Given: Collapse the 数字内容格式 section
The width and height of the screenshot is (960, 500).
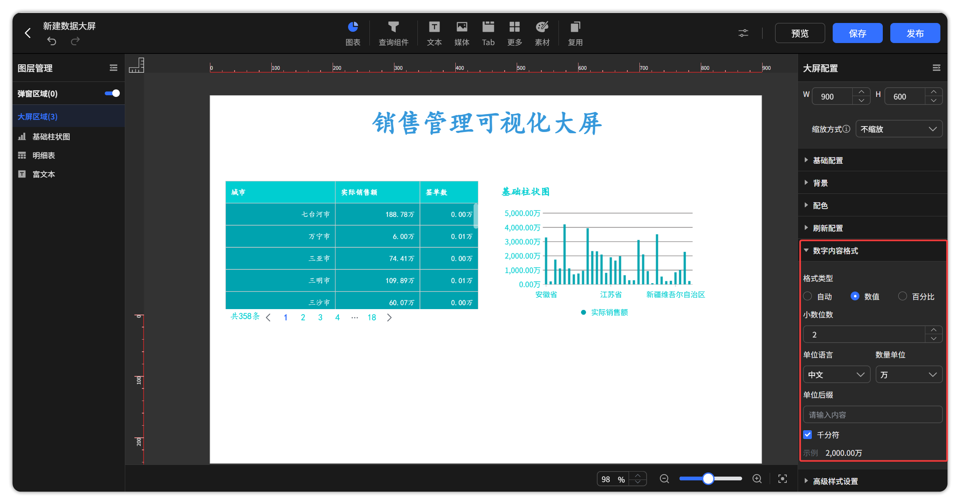Looking at the screenshot, I should [x=872, y=251].
